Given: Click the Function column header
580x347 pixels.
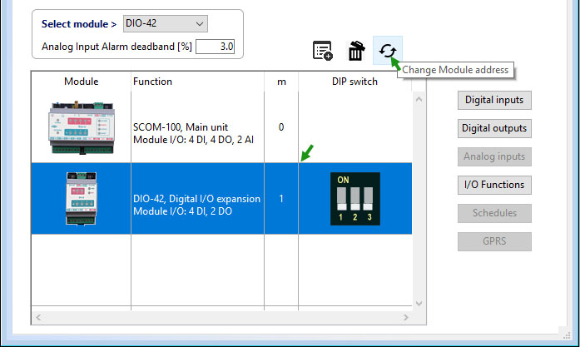Looking at the screenshot, I should coord(197,82).
